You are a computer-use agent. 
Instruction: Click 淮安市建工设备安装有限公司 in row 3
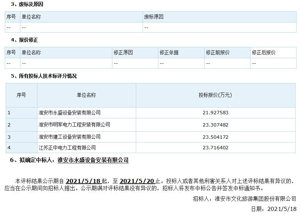pyautogui.click(x=69, y=137)
